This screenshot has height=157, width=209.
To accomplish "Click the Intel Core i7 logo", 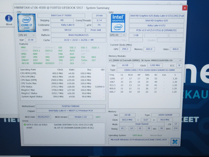I will point(27,23).
